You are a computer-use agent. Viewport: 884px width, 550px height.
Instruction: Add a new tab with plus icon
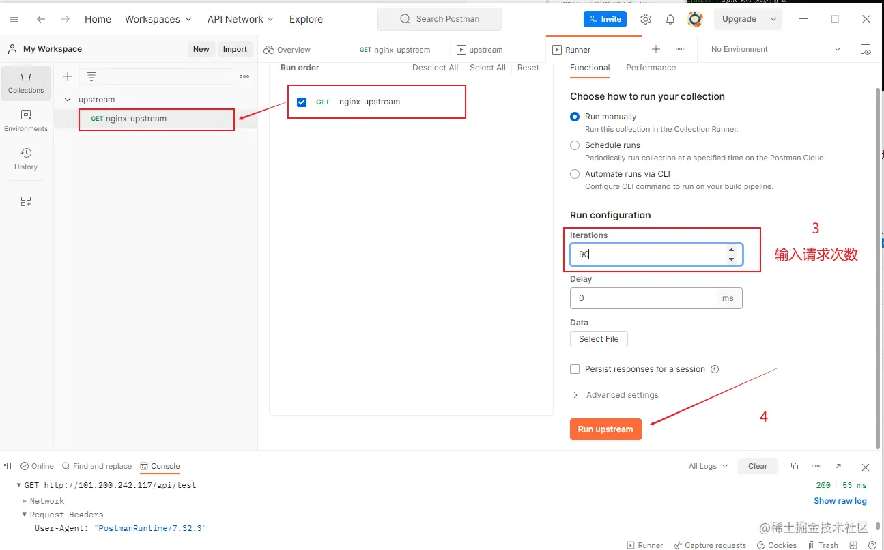point(656,49)
